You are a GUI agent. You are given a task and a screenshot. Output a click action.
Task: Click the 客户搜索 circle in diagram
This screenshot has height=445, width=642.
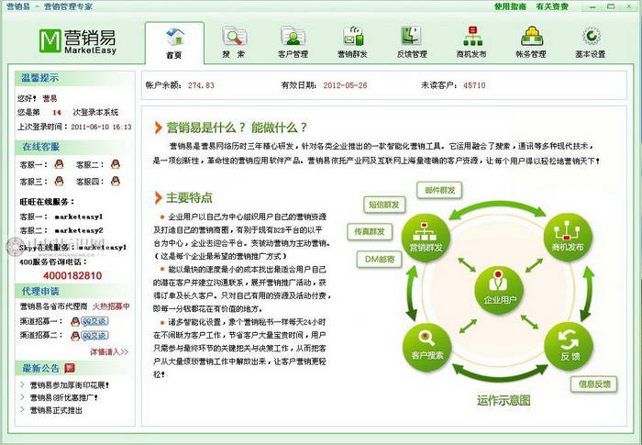tap(427, 347)
